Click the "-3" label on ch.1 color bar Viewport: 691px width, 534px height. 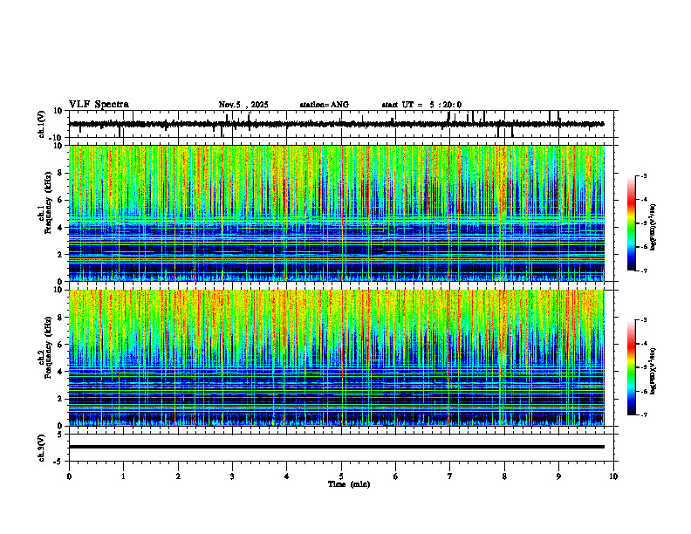tap(643, 176)
